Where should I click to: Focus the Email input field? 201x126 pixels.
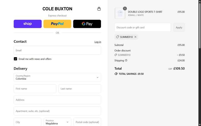pyautogui.click(x=58, y=50)
